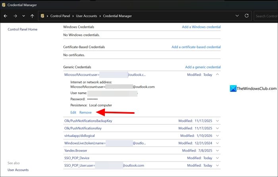The height and width of the screenshot is (177, 278).
Task: Click Credential Manager breadcrumb
Action: [x=118, y=16]
